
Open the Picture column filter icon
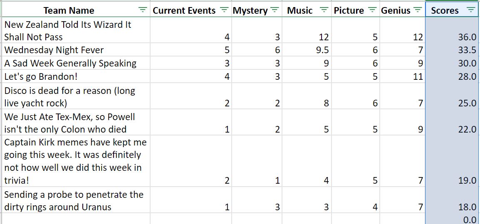(x=372, y=10)
